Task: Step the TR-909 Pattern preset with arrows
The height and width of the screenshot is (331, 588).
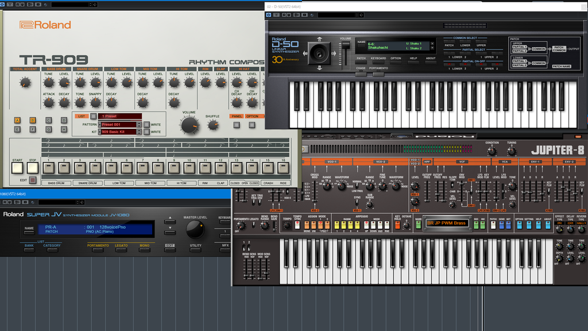Action: (139, 125)
